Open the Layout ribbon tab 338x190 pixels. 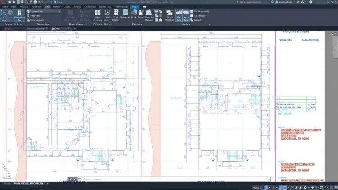point(134,7)
